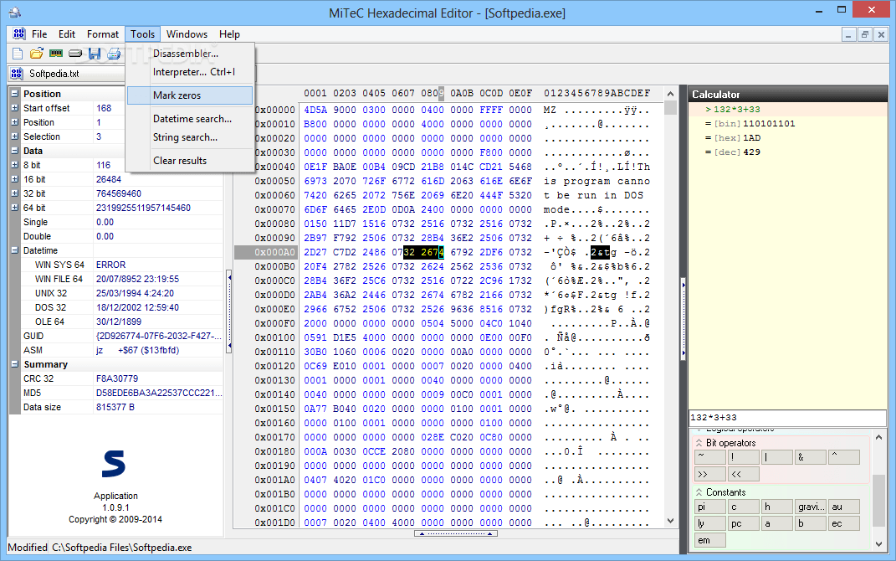Save using the blue floppy icon
Viewport: 896px width, 561px height.
pyautogui.click(x=95, y=54)
